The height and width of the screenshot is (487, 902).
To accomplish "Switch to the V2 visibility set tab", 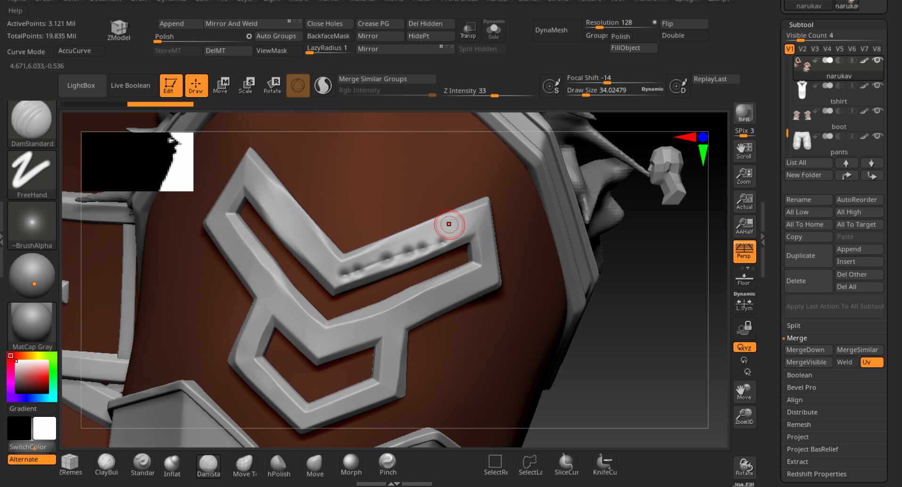I will click(x=802, y=49).
